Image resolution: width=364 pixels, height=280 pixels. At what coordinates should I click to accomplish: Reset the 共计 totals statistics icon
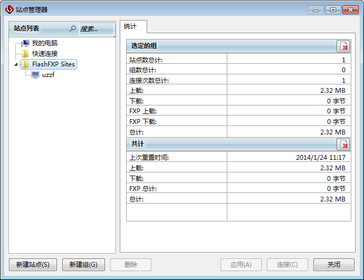[343, 144]
